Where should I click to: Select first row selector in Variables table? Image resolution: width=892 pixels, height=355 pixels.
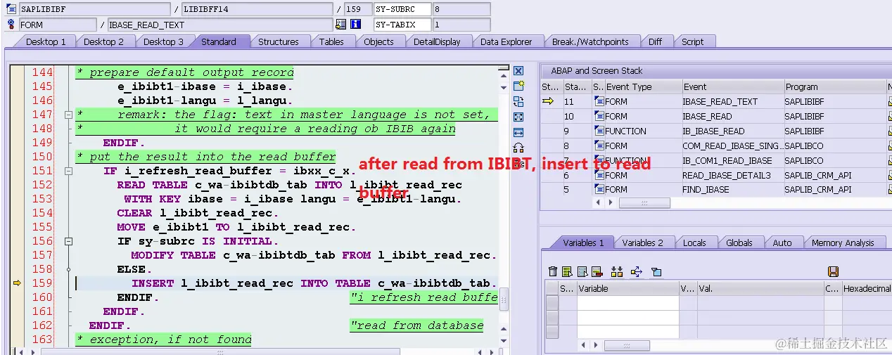(x=552, y=302)
